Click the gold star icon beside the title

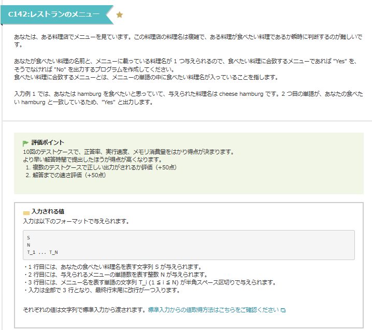click(120, 15)
